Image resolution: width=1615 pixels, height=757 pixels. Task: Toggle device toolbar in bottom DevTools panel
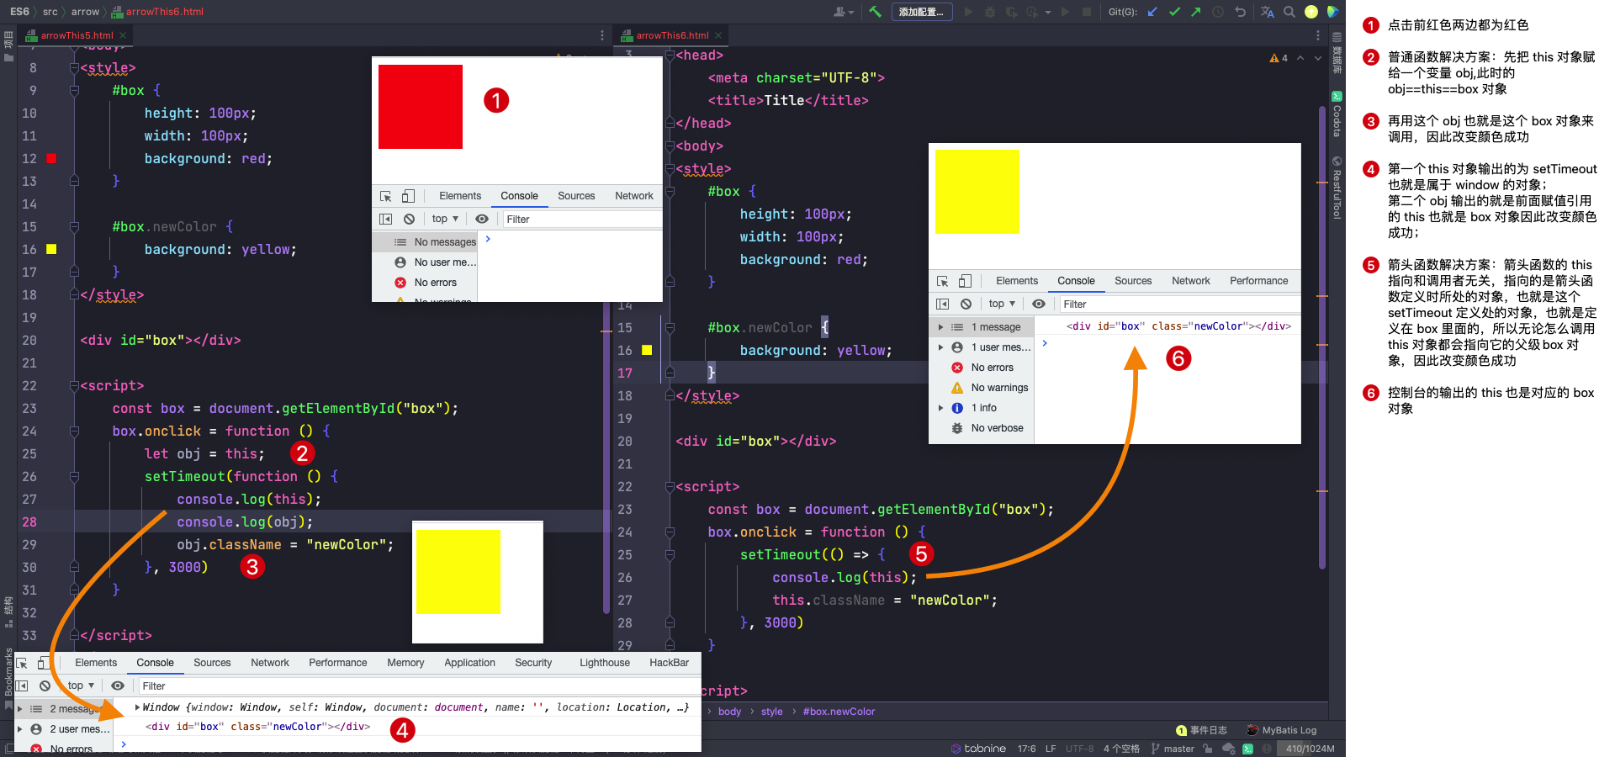(x=43, y=663)
